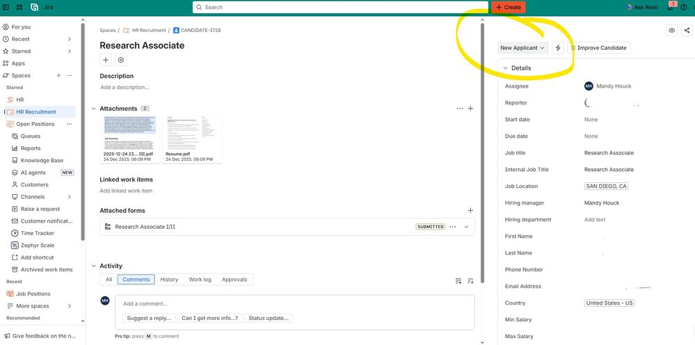Focus the Search field at top
The height and width of the screenshot is (345, 695).
340,7
